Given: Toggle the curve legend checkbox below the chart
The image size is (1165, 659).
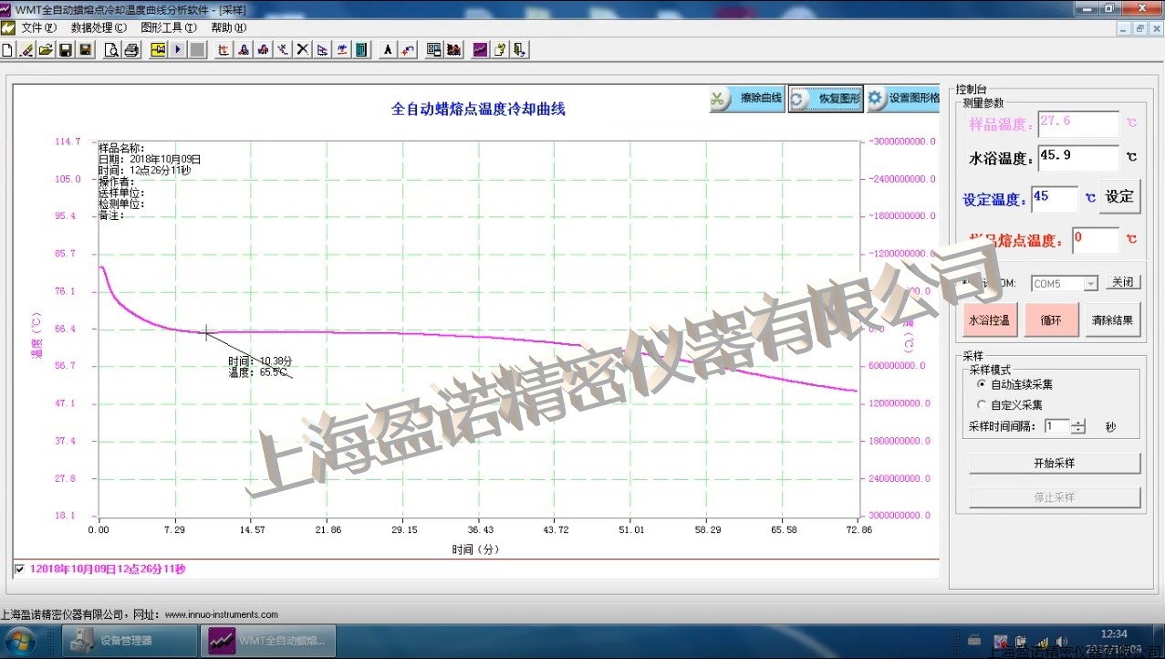Looking at the screenshot, I should (20, 570).
